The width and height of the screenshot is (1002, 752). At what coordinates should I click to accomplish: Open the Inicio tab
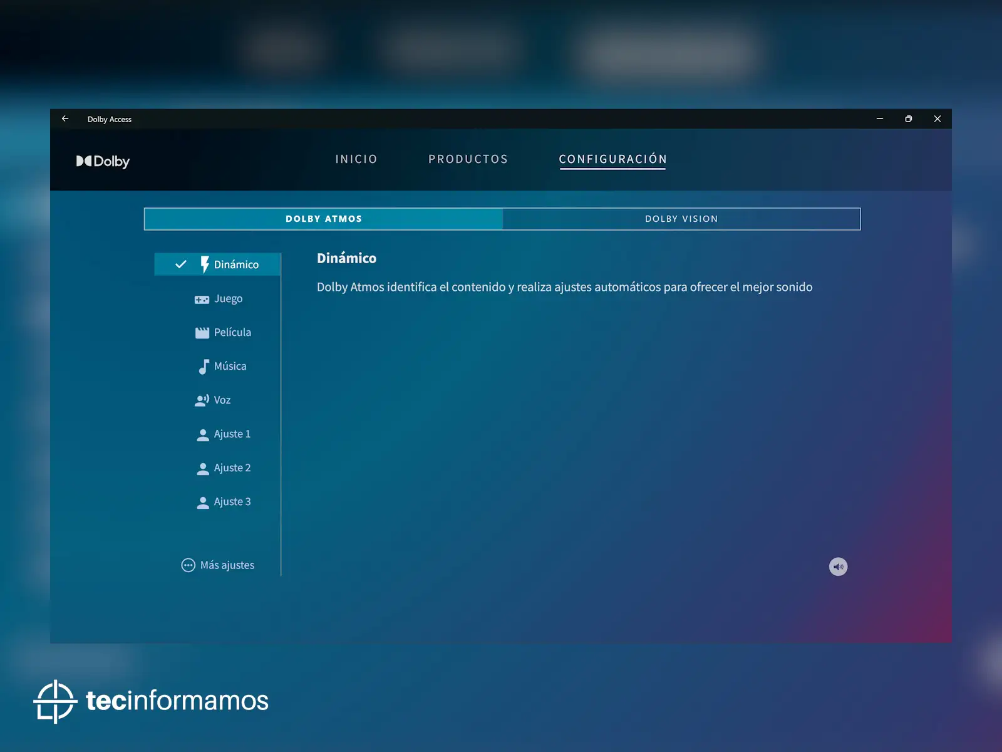pos(356,159)
